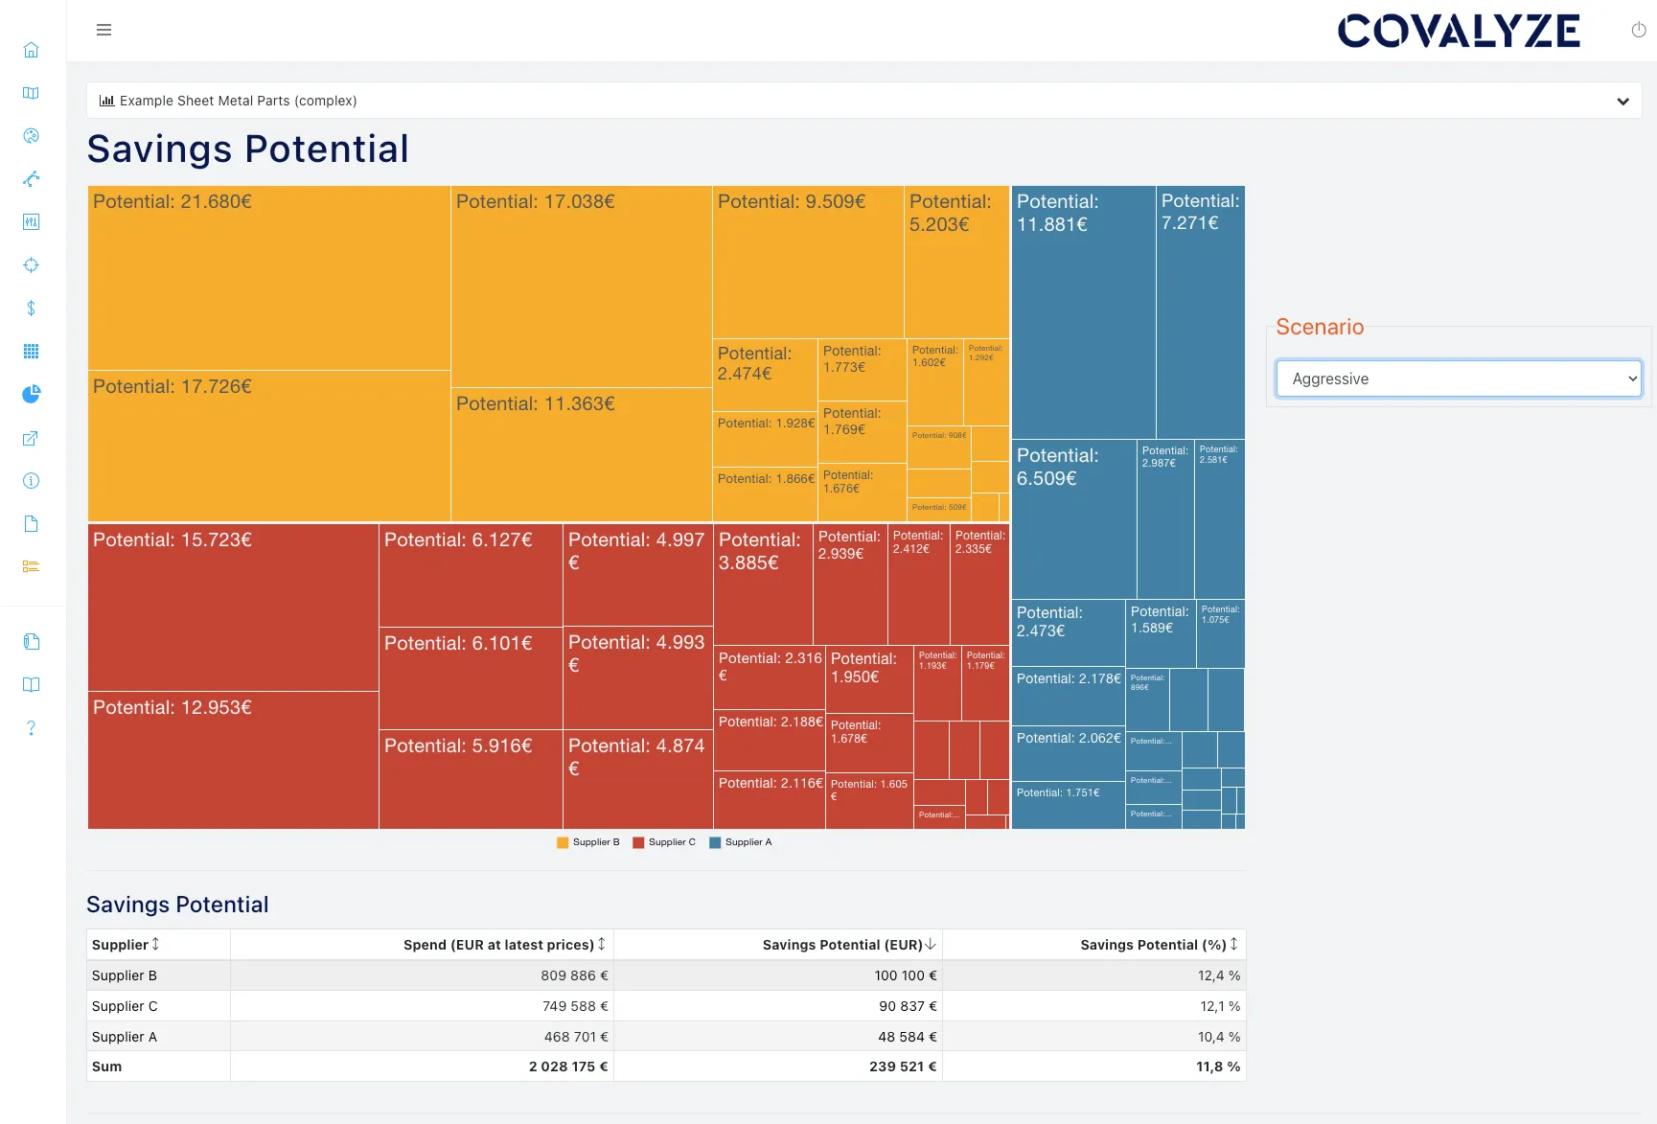
Task: Select the dollar currency icon
Action: [32, 309]
